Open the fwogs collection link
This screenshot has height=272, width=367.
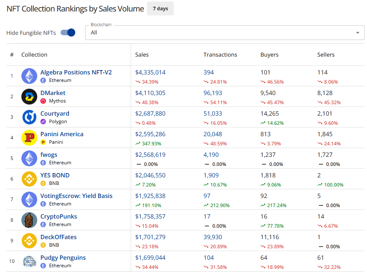[x=49, y=155]
